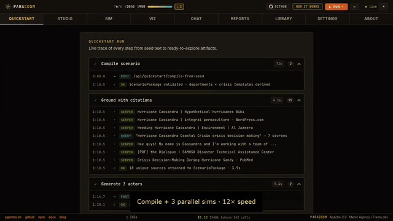
Task: Open the github footer link
Action: click(x=29, y=217)
